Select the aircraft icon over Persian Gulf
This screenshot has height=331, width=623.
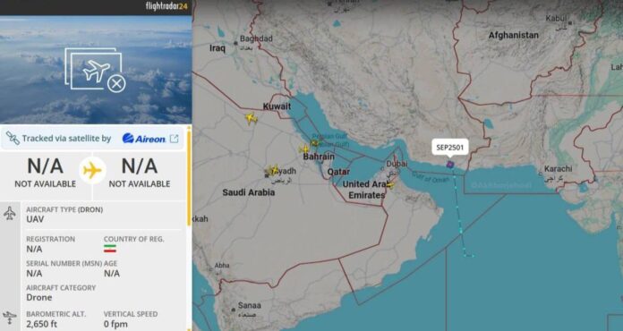[x=315, y=142]
